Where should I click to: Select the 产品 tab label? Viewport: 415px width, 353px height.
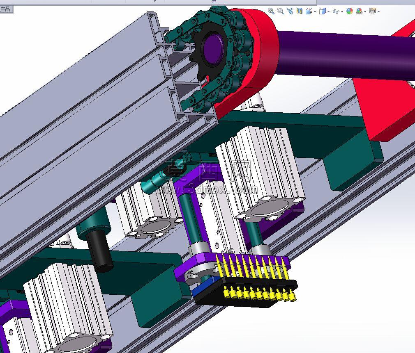pos(5,9)
